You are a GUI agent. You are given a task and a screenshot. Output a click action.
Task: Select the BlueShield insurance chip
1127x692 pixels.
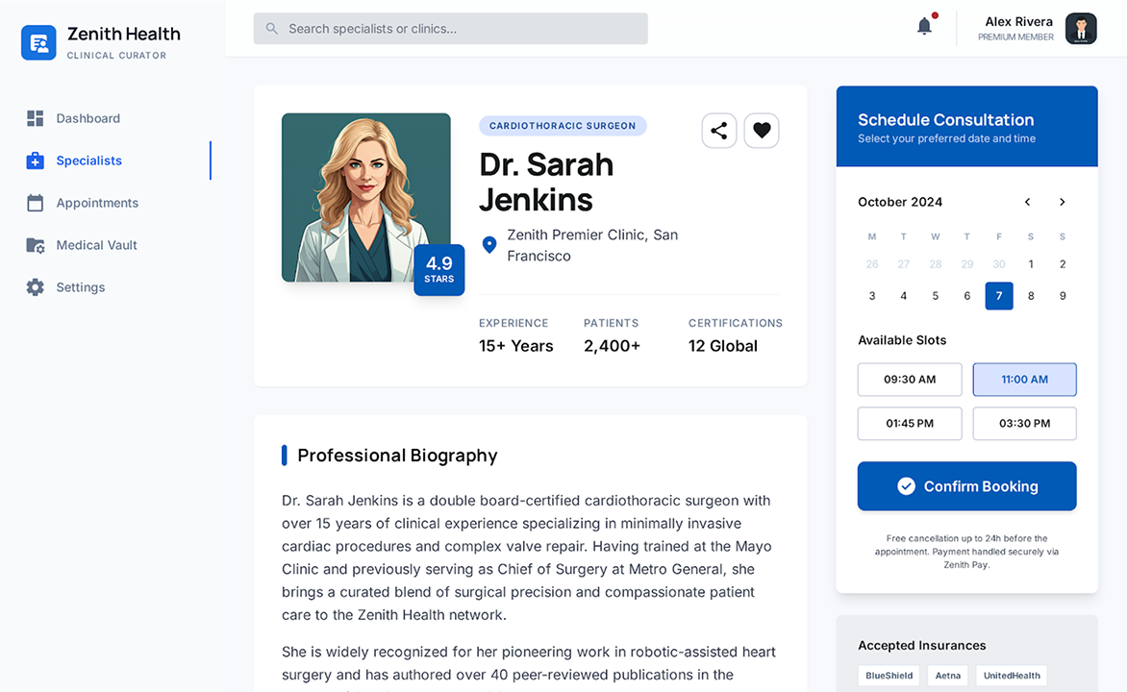(x=888, y=675)
